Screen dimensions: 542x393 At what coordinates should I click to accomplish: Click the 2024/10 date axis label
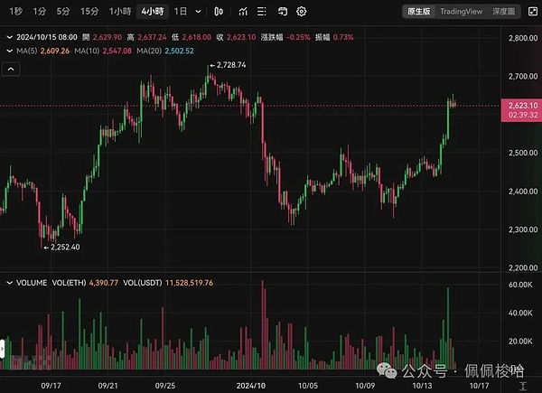[x=251, y=386]
